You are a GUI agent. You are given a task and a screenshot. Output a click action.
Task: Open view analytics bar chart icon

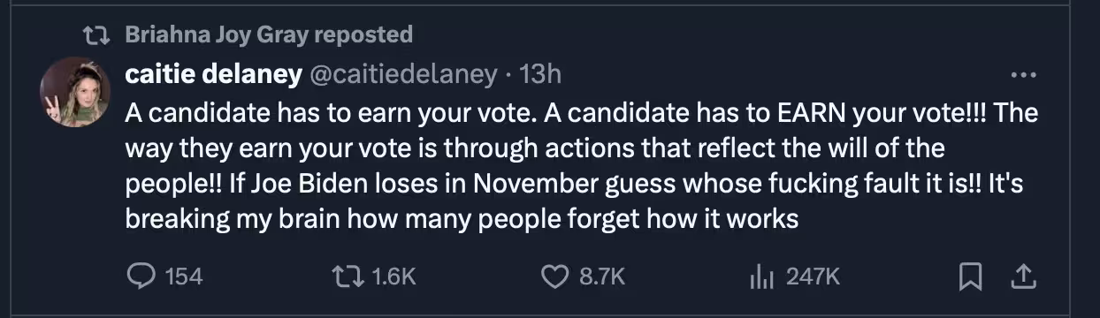pyautogui.click(x=761, y=277)
